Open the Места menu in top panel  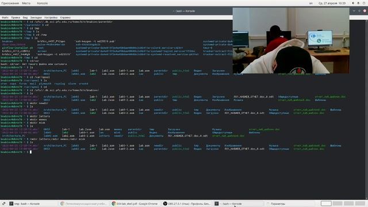click(26, 3)
